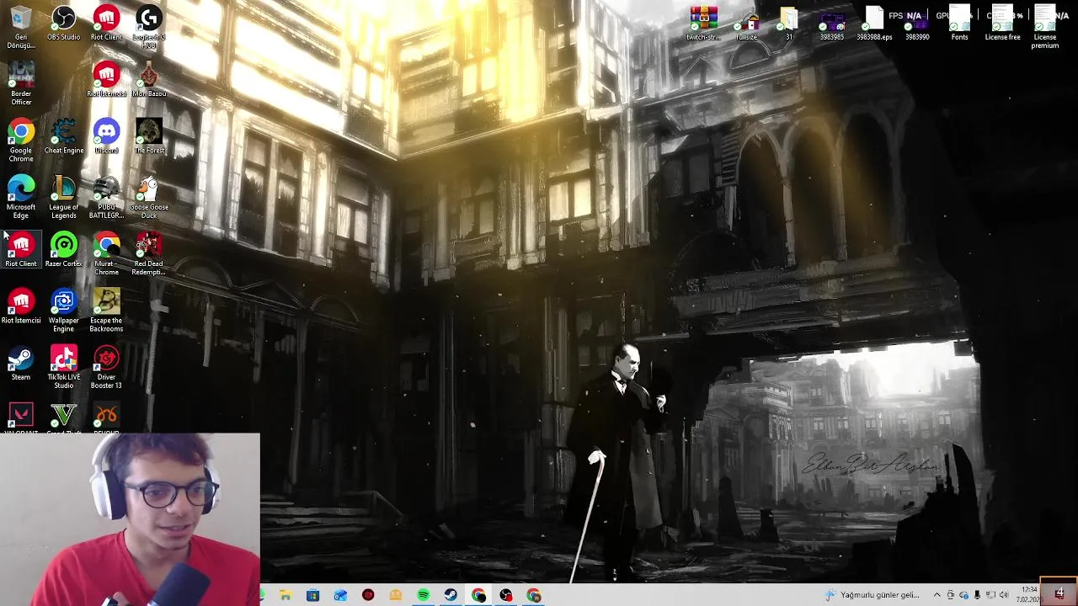Open Logitech G HUB desktop shortcut
Screen dimensions: 1078x606
click(x=149, y=25)
